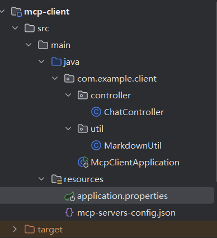Collapse the resources folder chevron
This screenshot has width=217, height=238.
[41, 179]
